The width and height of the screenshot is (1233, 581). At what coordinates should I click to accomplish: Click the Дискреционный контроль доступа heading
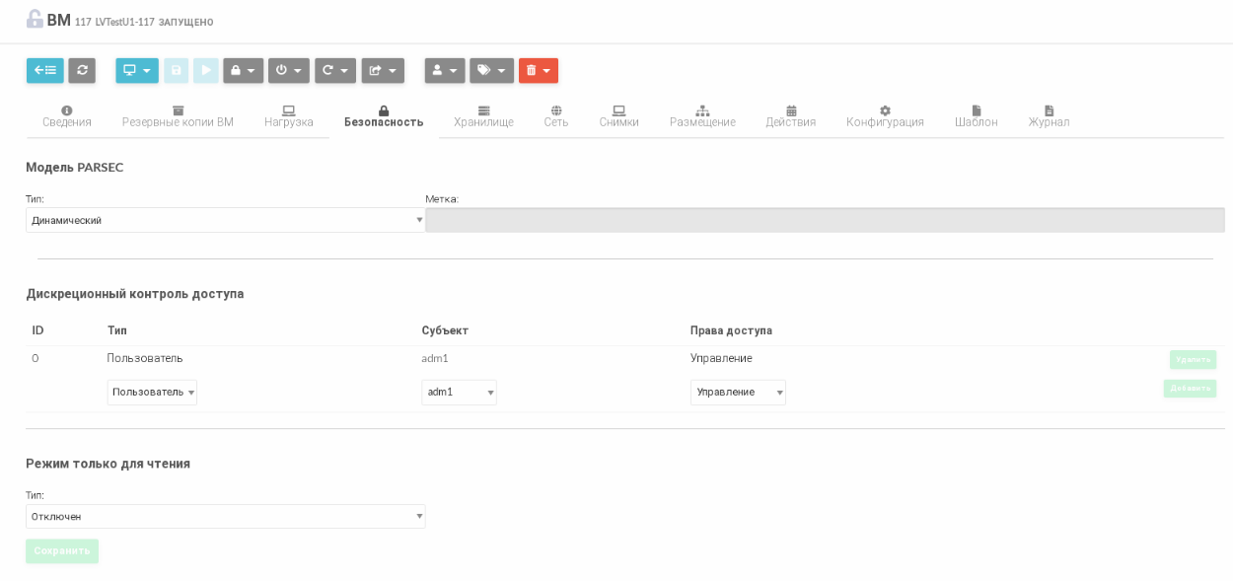[x=135, y=294]
